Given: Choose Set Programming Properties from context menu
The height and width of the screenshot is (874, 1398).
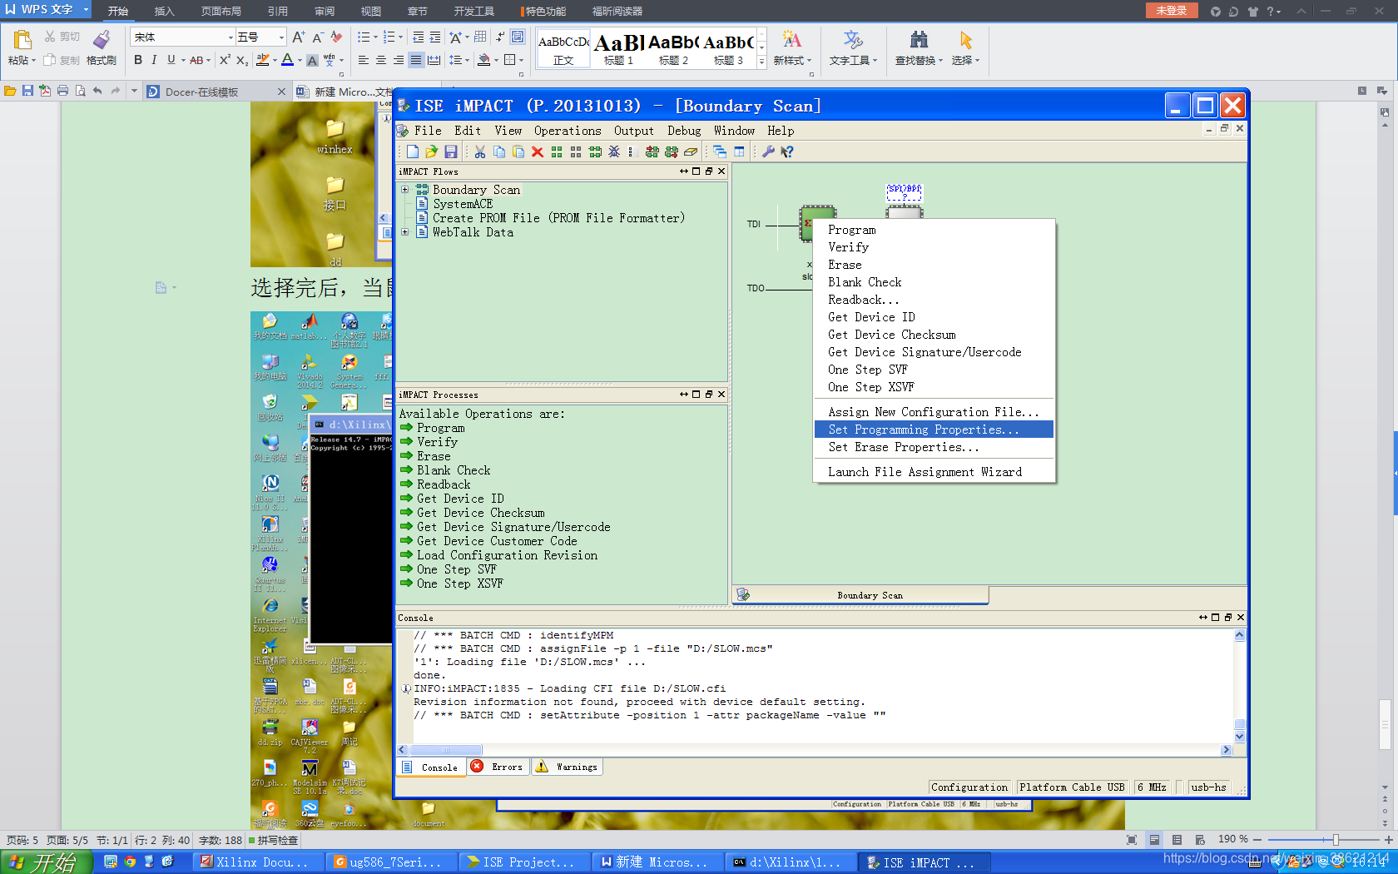Looking at the screenshot, I should 934,430.
